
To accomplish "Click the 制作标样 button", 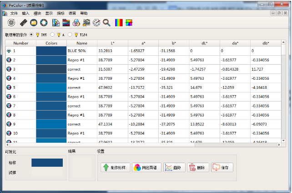I will 116,167.
